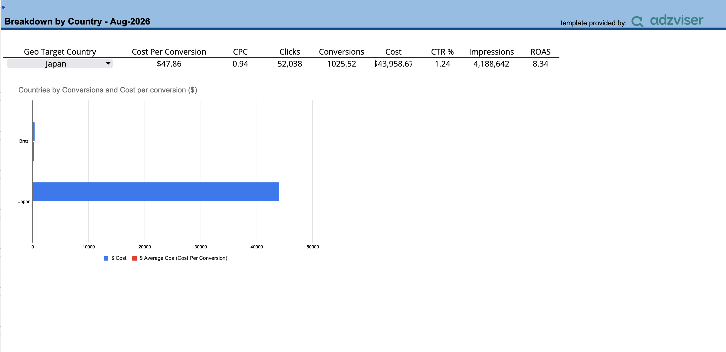Viewport: 726px width, 352px height.
Task: Select the 52,038 clicks value cell
Action: pyautogui.click(x=290, y=64)
